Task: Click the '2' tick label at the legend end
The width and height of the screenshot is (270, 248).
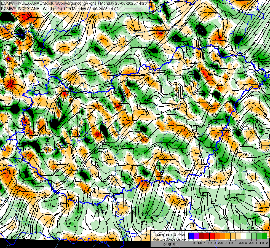Action: click(267, 243)
